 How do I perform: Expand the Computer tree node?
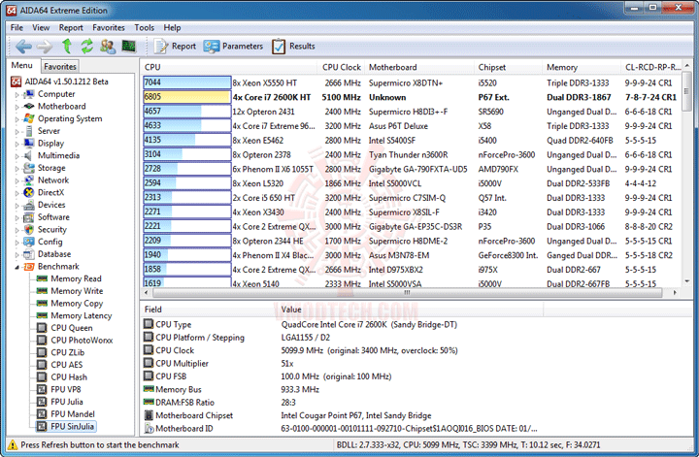pos(17,94)
